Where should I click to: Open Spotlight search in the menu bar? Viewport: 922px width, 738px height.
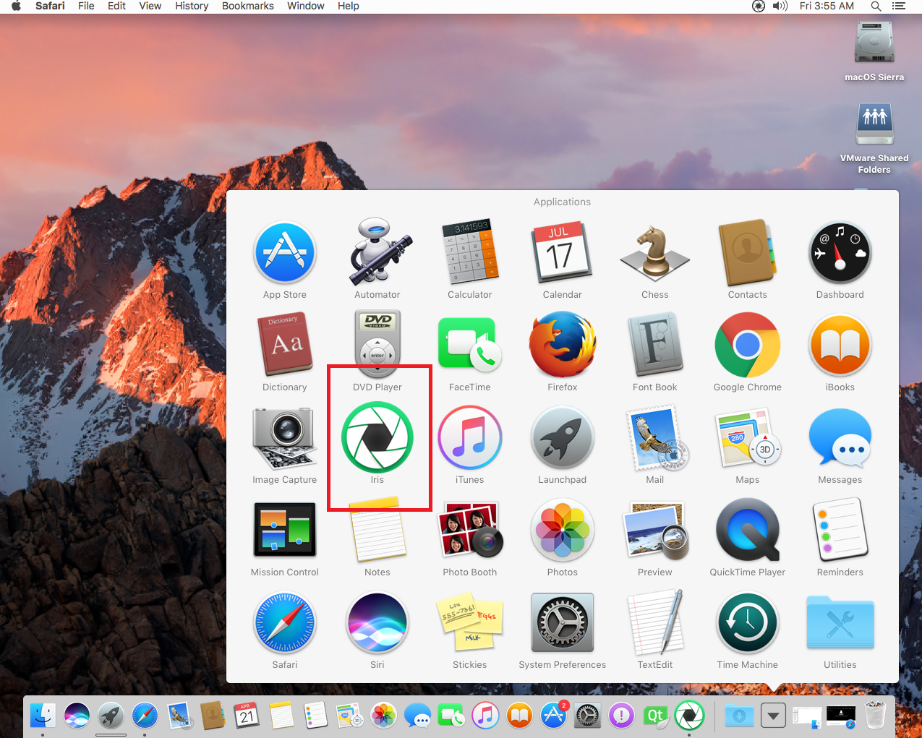click(876, 6)
